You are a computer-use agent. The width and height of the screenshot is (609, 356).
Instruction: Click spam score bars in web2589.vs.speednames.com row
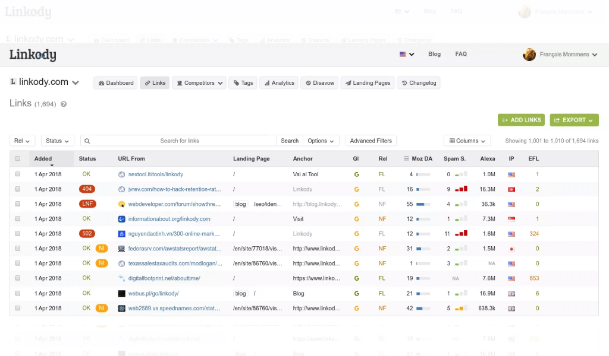[461, 309]
